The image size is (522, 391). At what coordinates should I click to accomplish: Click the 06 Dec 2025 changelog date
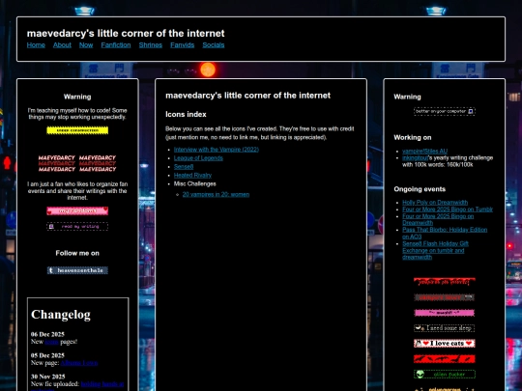coord(47,334)
